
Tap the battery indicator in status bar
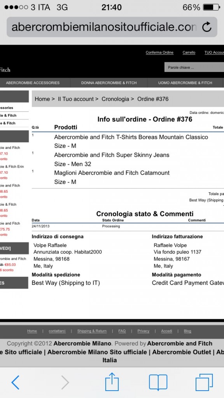click(211, 7)
